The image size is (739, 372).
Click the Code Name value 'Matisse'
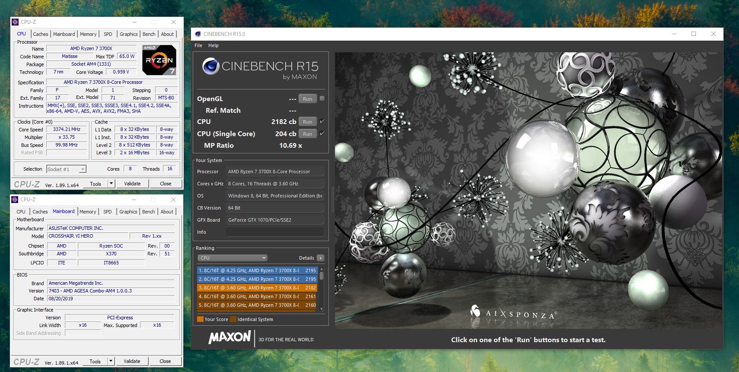[70, 56]
